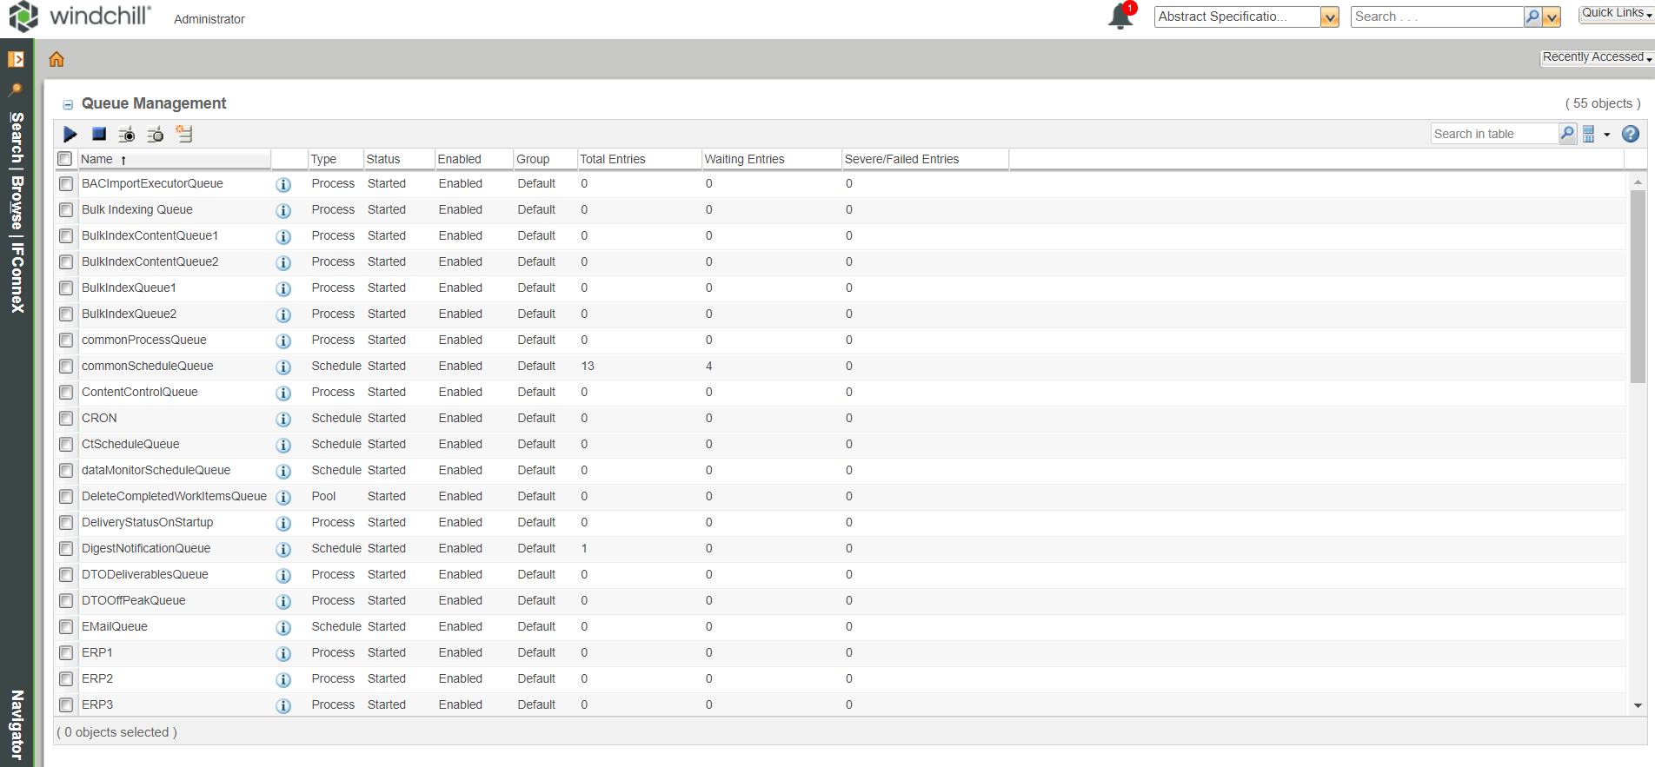Open the Quick Links menu
Viewport: 1655px width, 767px height.
[1616, 13]
